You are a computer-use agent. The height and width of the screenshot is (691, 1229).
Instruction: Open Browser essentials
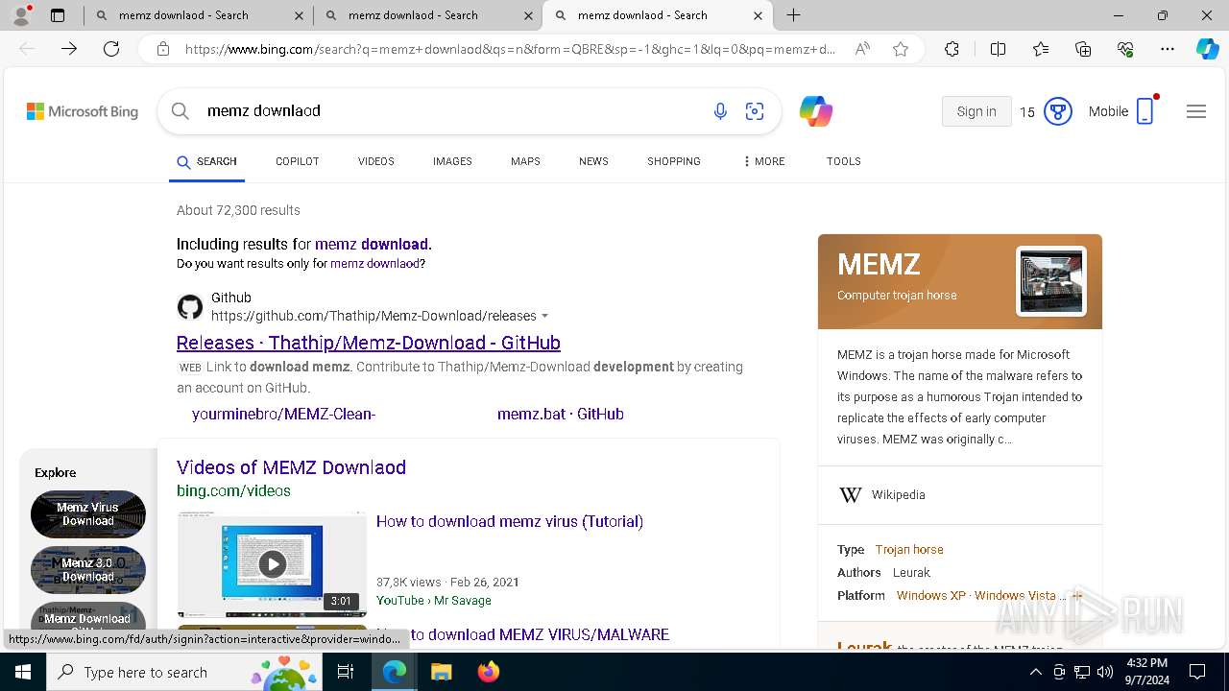tap(1125, 49)
